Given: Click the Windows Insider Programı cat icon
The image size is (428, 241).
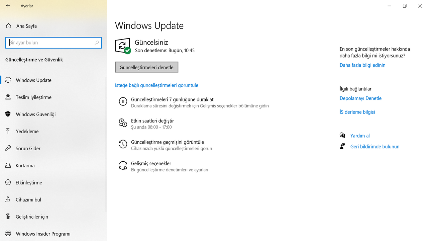Looking at the screenshot, I should (x=8, y=234).
